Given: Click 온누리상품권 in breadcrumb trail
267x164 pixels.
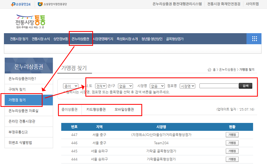Looking at the screenshot, I should click(227, 69).
